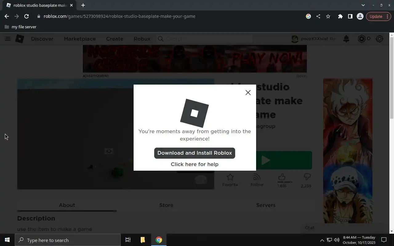This screenshot has height=246, width=394.
Task: Switch to the Servers tab
Action: (266, 205)
